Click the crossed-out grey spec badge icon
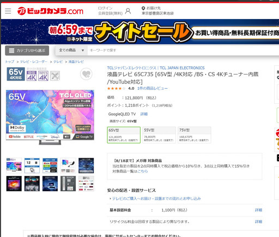This screenshot has height=237, width=279. (55, 76)
